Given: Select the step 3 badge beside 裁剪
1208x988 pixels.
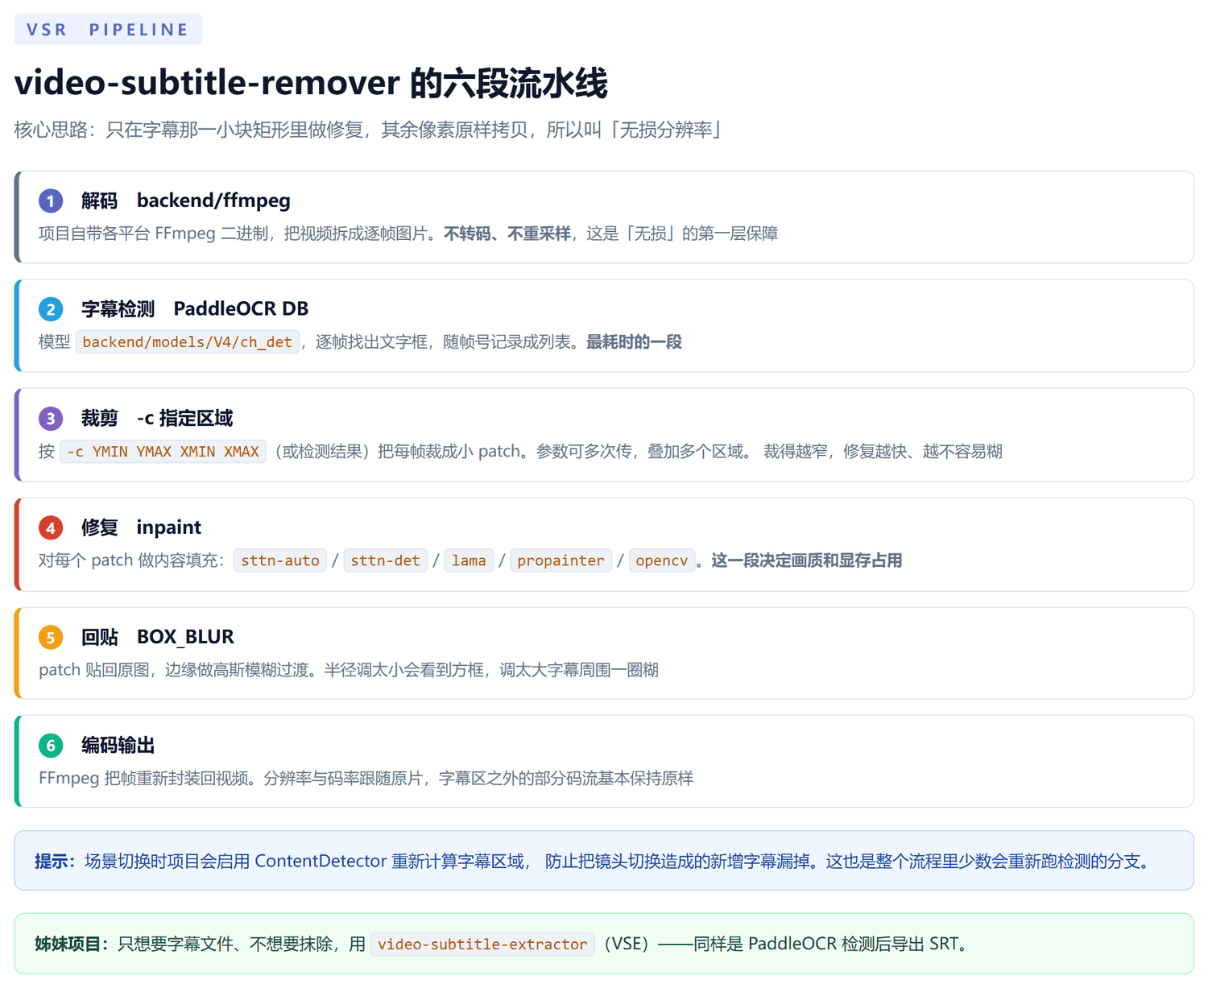Looking at the screenshot, I should [x=51, y=419].
